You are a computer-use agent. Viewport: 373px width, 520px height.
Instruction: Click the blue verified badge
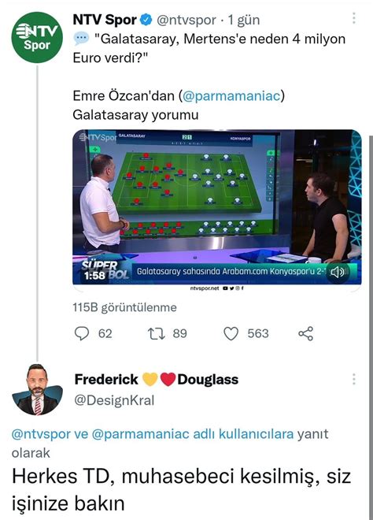pyautogui.click(x=146, y=20)
